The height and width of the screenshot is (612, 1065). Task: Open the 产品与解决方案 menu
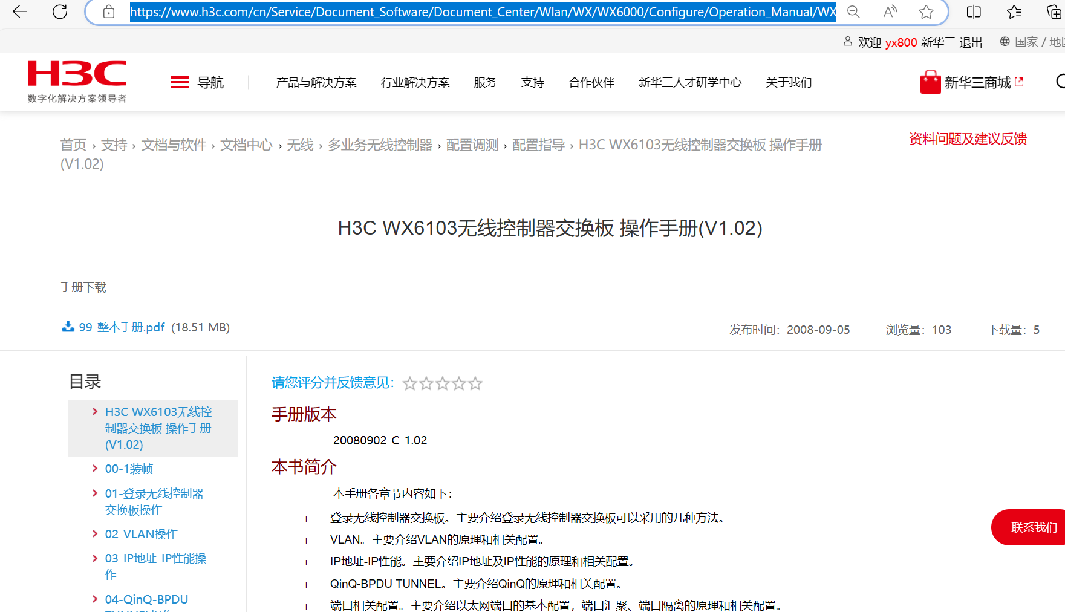click(x=316, y=82)
